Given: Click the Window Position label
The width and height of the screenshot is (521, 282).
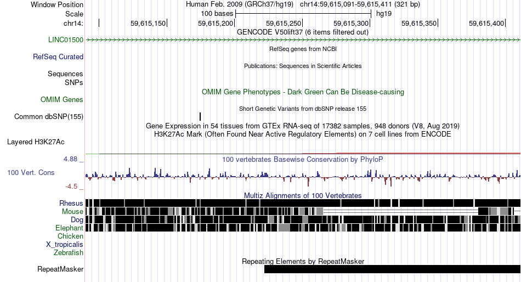Looking at the screenshot, I should [57, 4].
